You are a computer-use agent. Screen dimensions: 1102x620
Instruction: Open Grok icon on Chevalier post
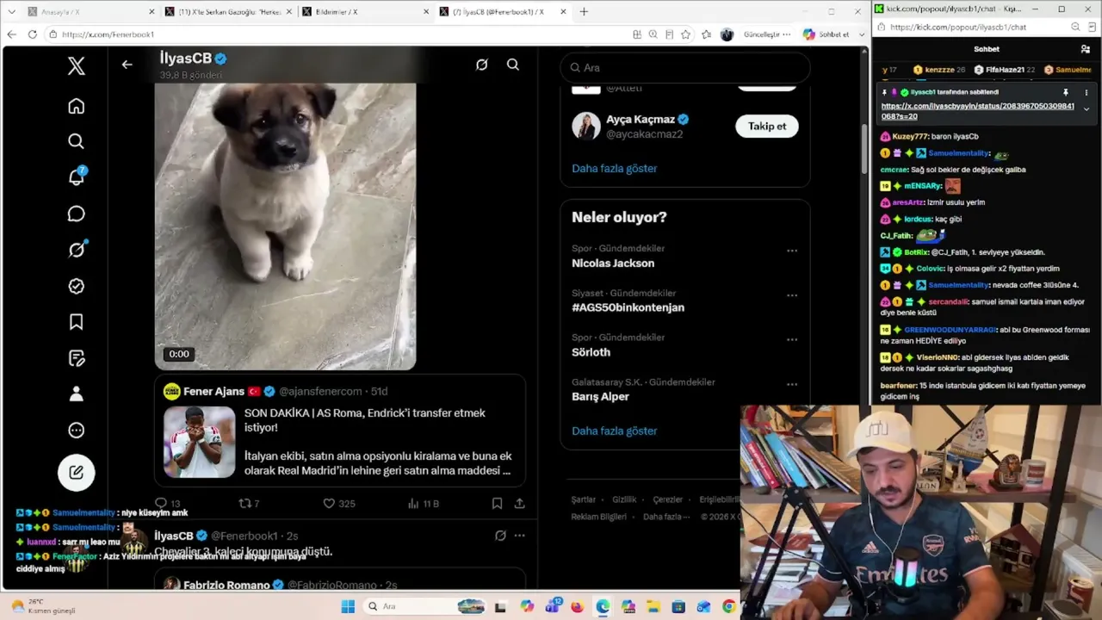[500, 536]
